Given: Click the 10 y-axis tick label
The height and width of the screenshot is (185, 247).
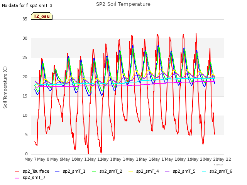Looking at the screenshot, I should [x=25, y=116].
